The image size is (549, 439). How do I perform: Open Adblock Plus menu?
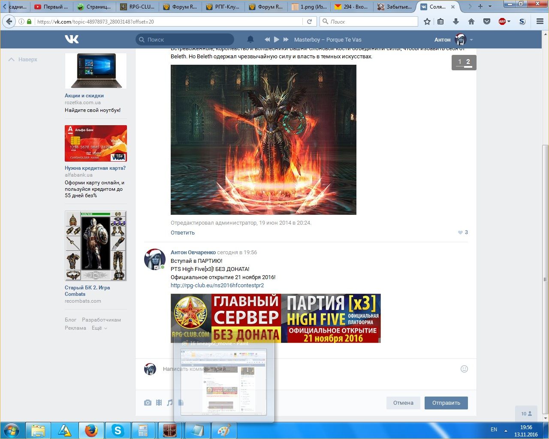pos(504,21)
